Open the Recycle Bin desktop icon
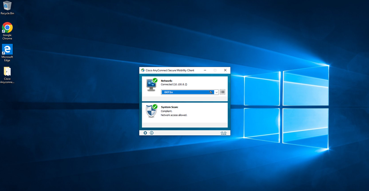This screenshot has width=369, height=191. click(x=7, y=8)
